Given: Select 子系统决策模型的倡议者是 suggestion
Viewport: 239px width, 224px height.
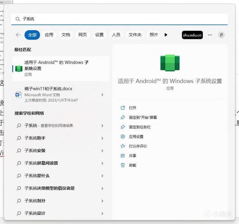Looking at the screenshot, I should point(60,188).
